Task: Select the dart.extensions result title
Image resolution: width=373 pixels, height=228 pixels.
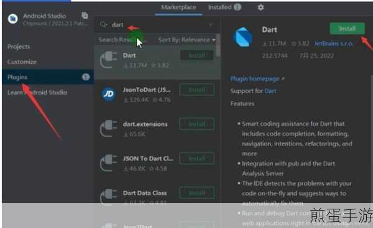Action: [145, 124]
